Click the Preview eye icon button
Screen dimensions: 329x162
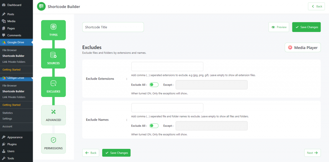tap(279, 27)
